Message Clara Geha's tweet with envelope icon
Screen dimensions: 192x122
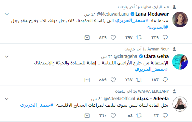tap(87, 80)
